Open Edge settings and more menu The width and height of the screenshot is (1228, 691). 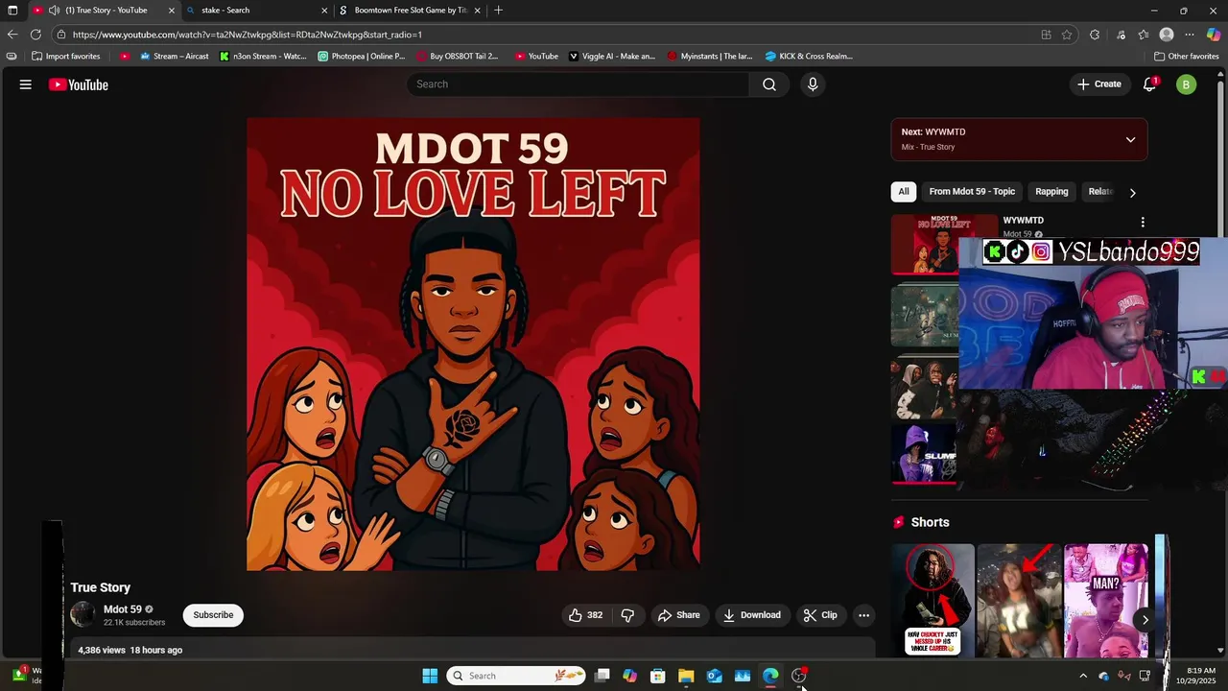(1190, 35)
